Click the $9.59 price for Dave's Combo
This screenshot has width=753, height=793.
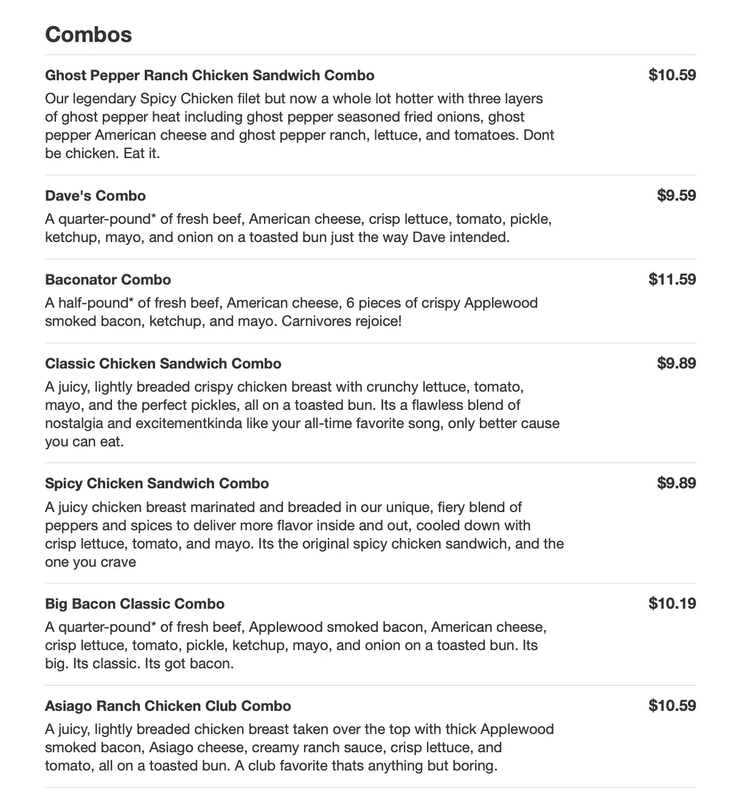point(676,196)
